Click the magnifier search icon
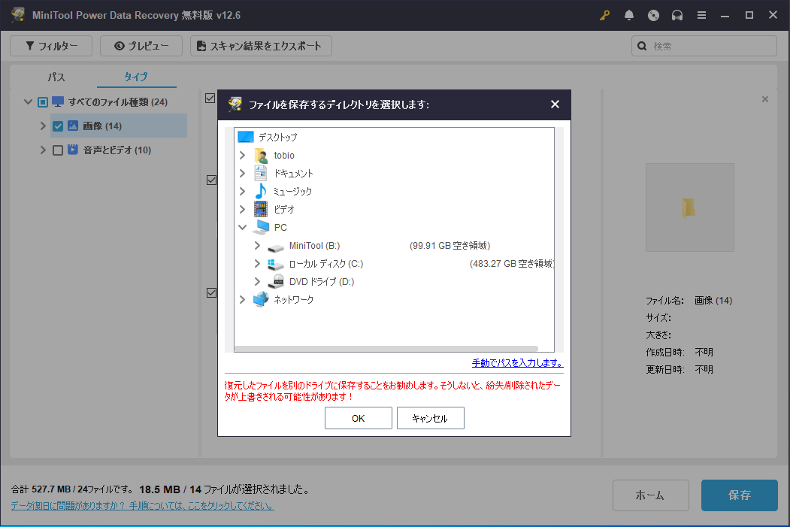The image size is (790, 527). point(642,46)
